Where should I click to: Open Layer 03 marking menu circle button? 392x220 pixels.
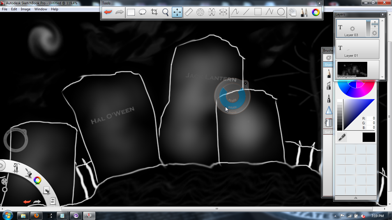[374, 33]
